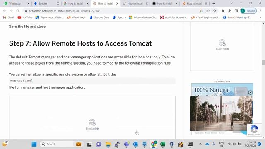Show more bookmarks chevron

pos(260,17)
